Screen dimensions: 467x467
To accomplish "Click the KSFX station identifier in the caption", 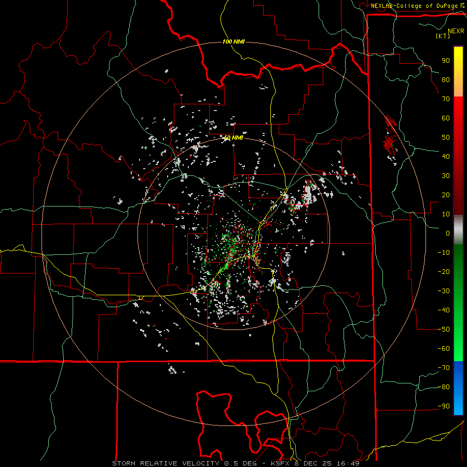I will tap(281, 463).
